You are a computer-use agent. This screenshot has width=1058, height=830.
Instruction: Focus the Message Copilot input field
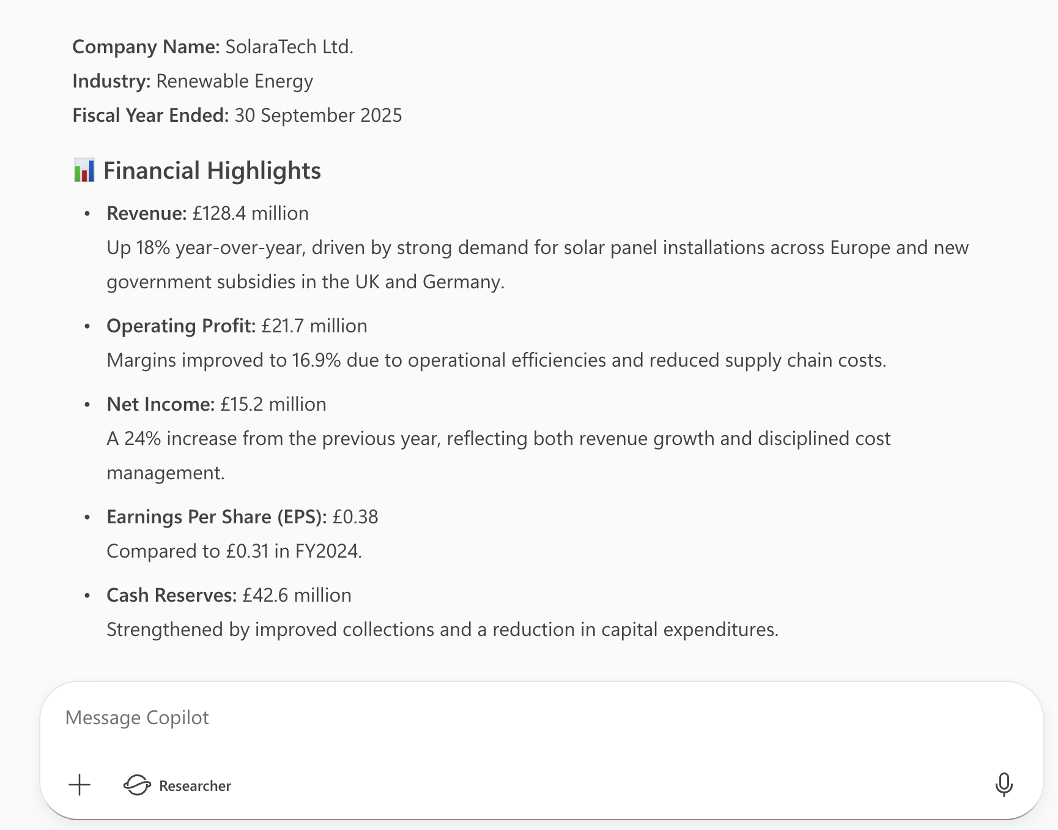(x=489, y=717)
